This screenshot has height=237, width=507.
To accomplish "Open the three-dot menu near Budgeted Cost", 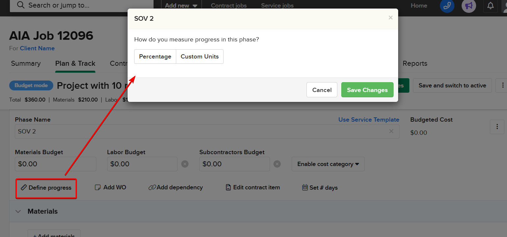I will (x=497, y=127).
